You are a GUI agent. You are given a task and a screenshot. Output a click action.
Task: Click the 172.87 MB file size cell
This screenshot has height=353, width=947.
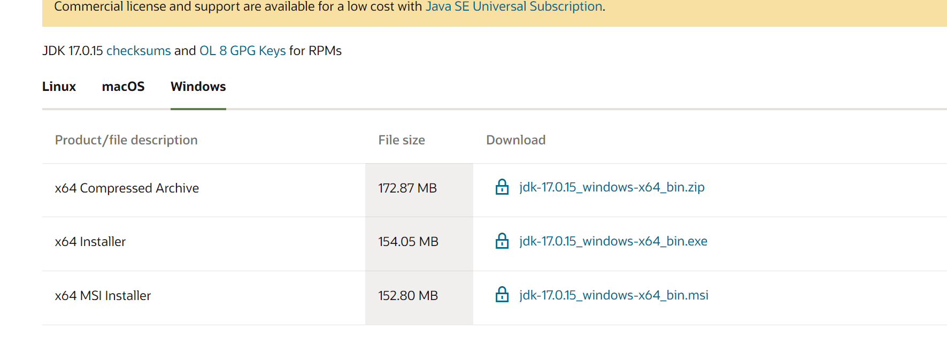click(407, 188)
